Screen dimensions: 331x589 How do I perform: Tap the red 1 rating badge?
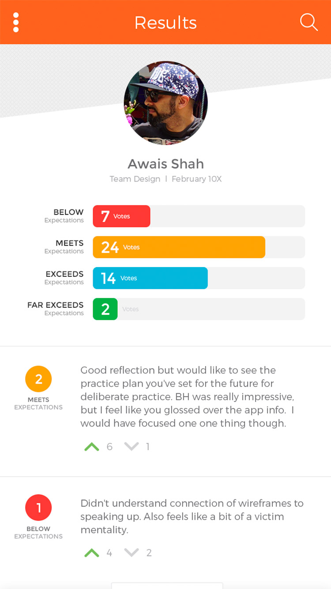pyautogui.click(x=38, y=508)
